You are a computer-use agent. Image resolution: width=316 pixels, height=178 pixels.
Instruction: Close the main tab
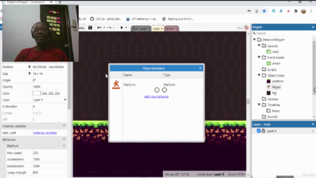tap(162, 29)
